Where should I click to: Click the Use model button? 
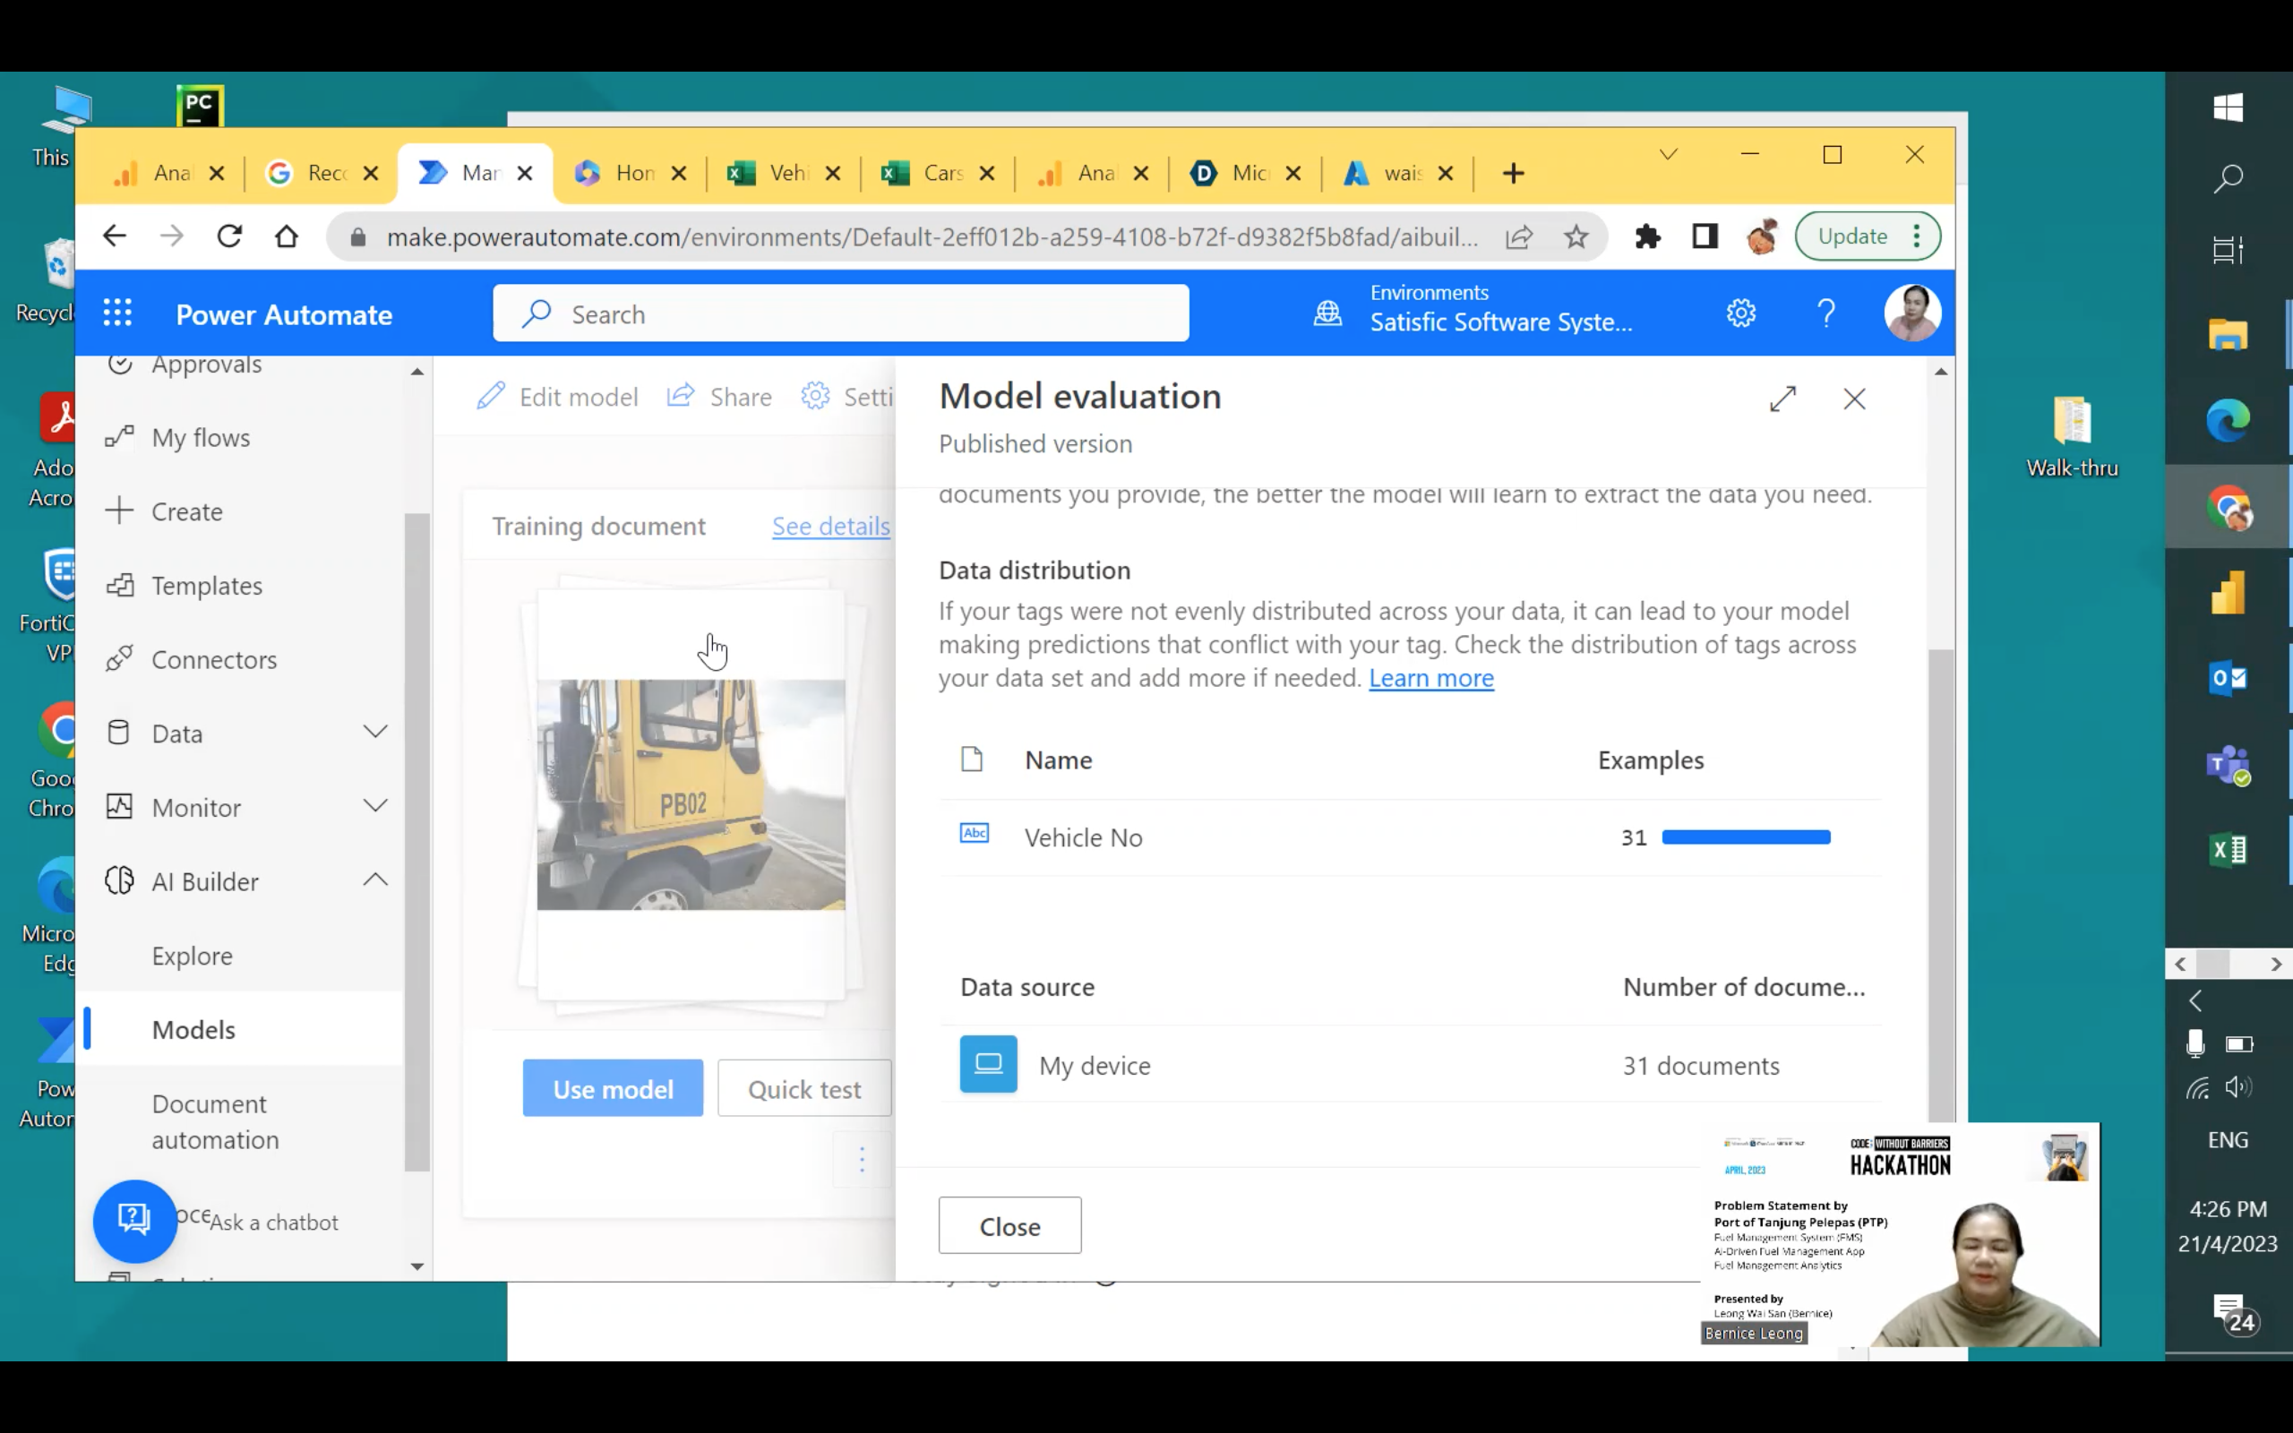point(612,1088)
